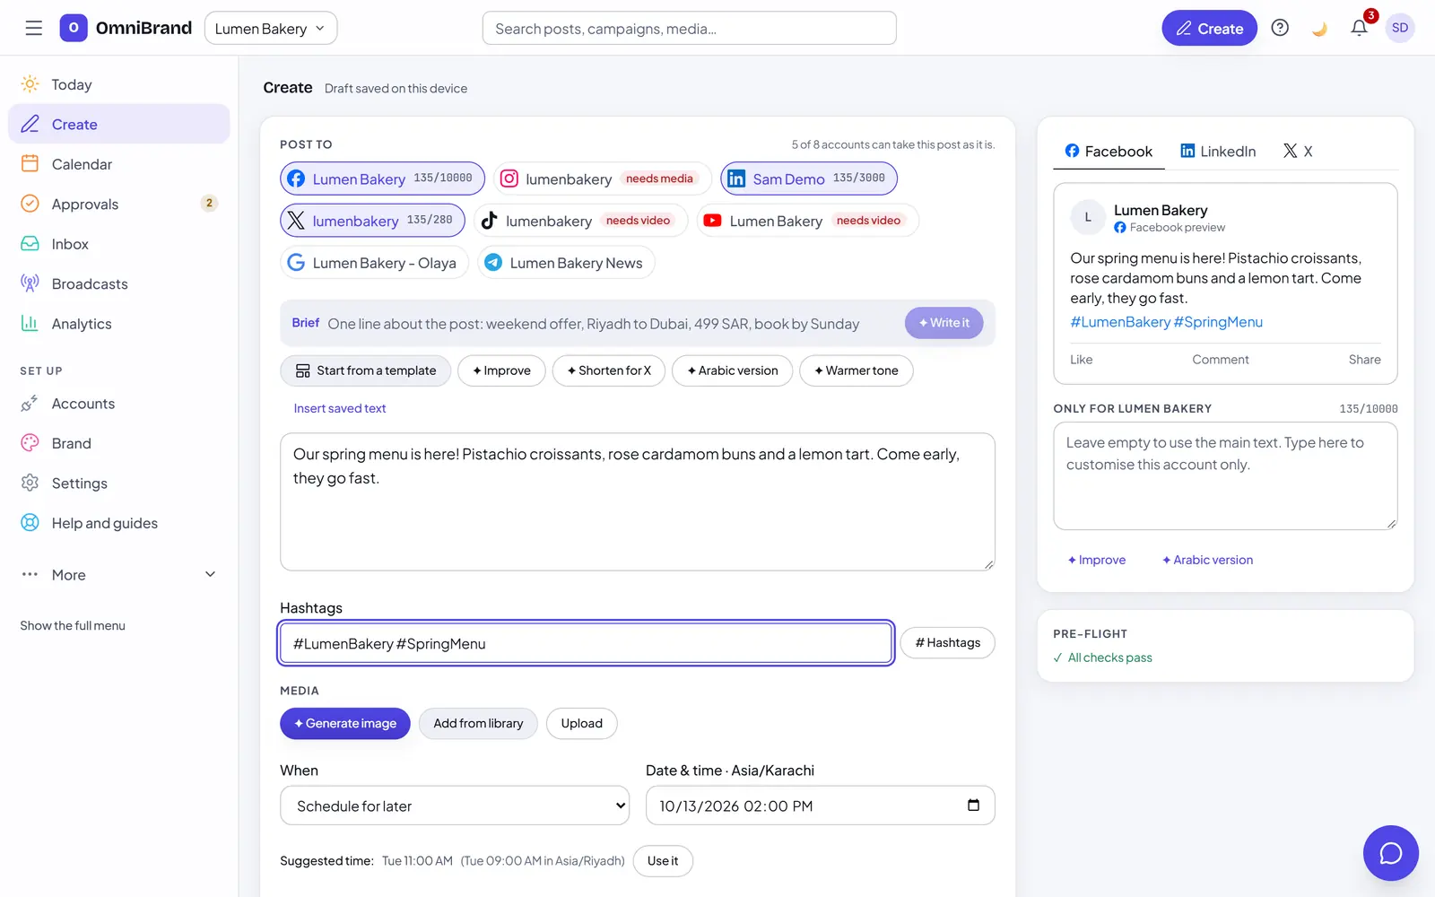
Task: Toggle Lumen Bakery YouTube account chip
Action: click(807, 221)
